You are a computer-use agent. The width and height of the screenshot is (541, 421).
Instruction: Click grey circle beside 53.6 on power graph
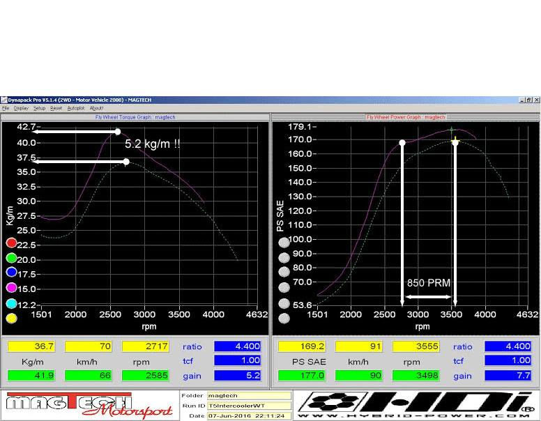(x=284, y=304)
